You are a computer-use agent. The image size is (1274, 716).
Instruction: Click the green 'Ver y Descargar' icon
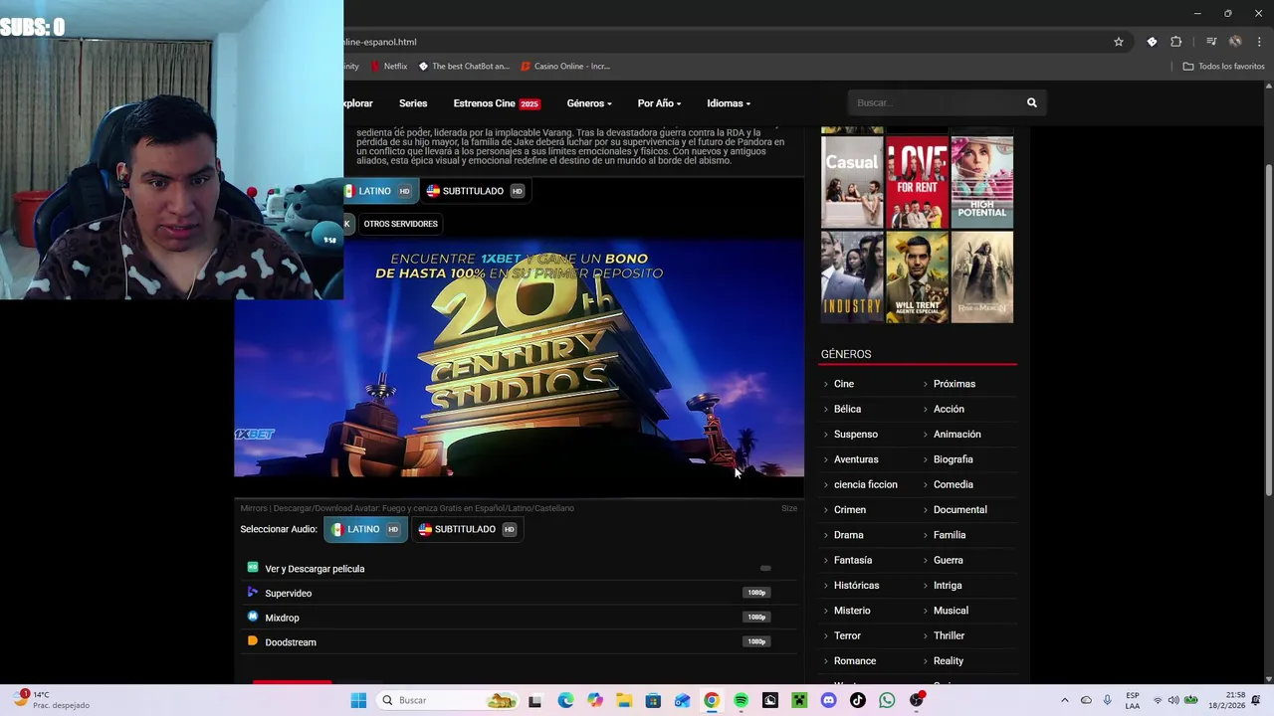point(253,568)
